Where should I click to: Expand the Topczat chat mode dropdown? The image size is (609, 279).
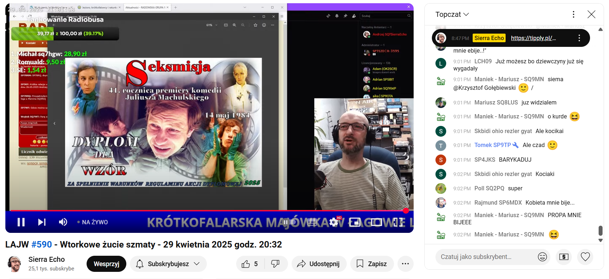[x=452, y=14]
